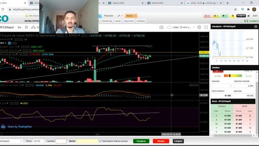
Task: Open Mis Favoritos list
Action: 32,16
